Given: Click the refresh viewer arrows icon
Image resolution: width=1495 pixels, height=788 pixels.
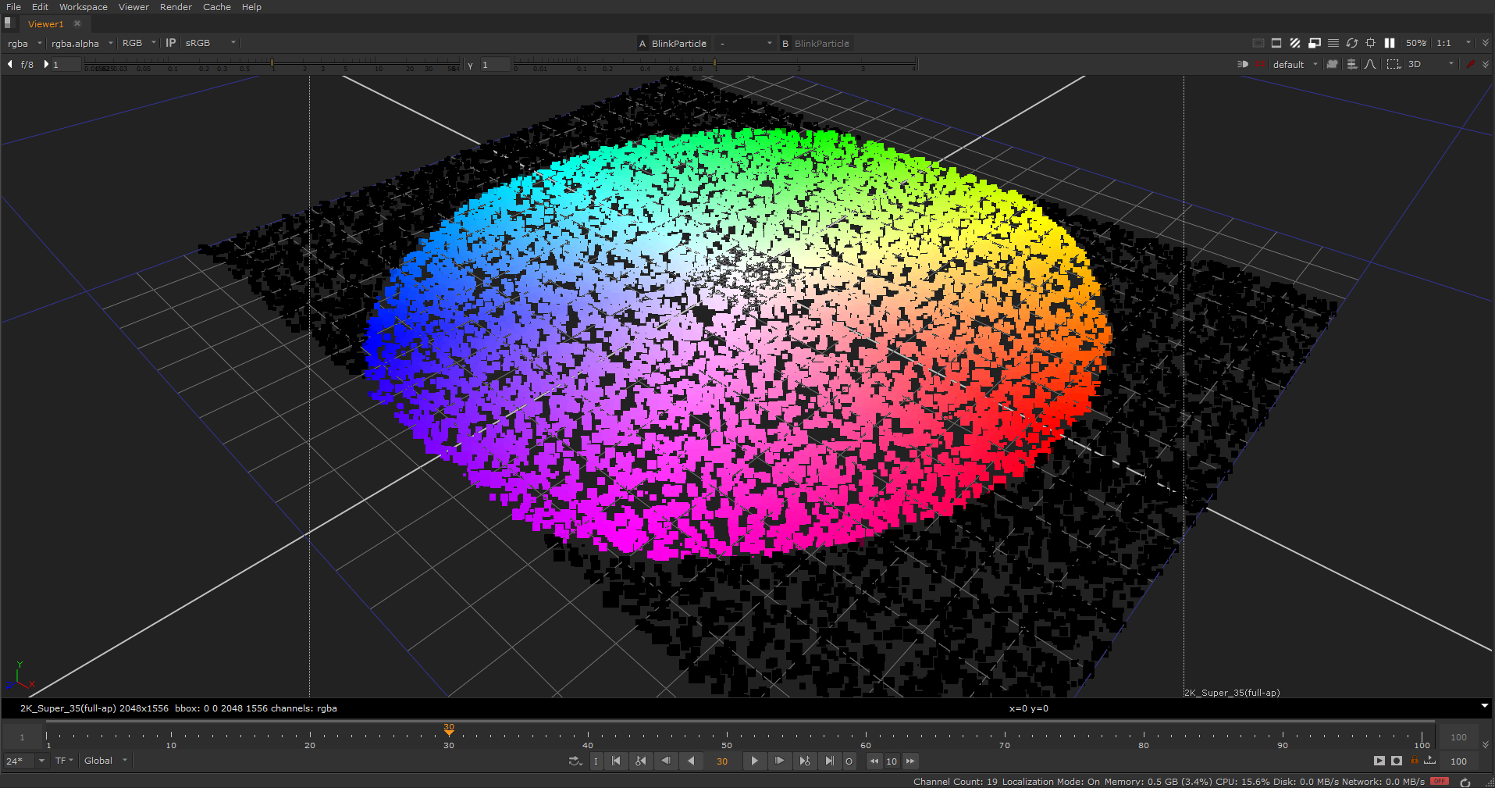Looking at the screenshot, I should click(x=1352, y=43).
